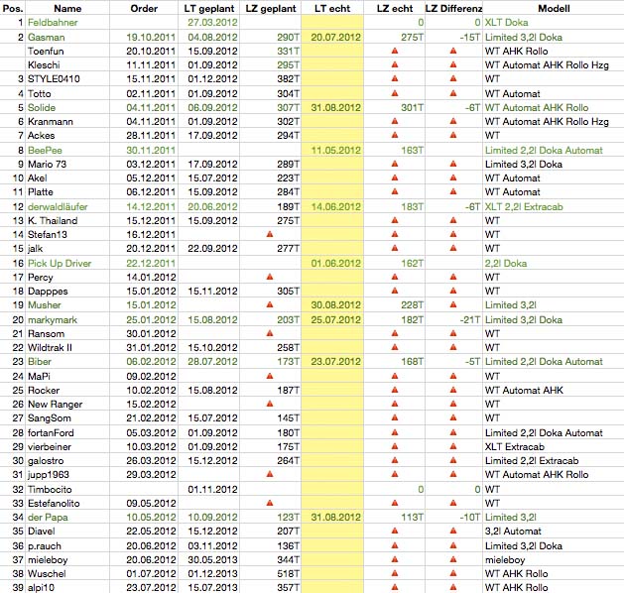Click the name cell derwaldläufer
The image size is (624, 593).
coord(58,206)
